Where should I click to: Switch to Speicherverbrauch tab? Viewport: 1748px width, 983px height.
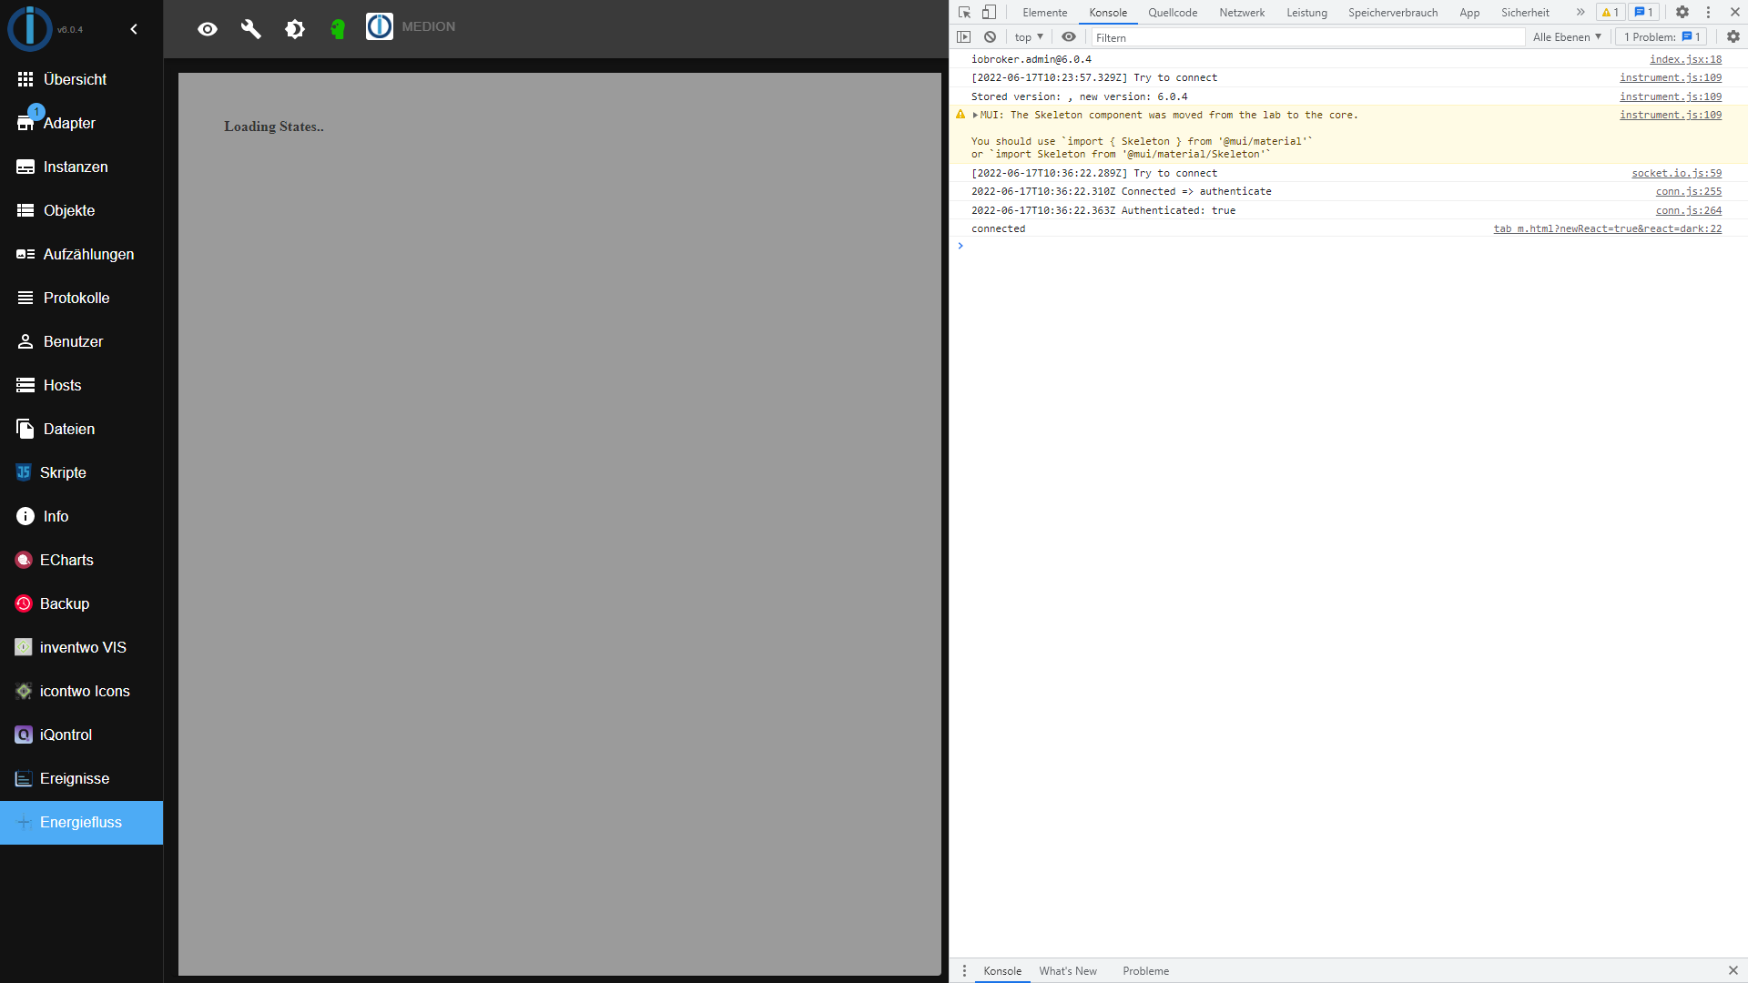1393,13
